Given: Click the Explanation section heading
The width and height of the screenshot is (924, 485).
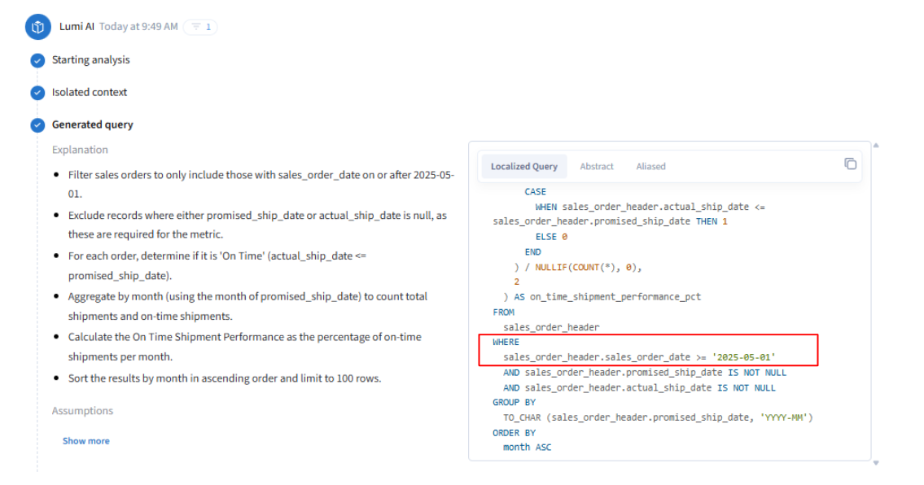Looking at the screenshot, I should point(80,150).
